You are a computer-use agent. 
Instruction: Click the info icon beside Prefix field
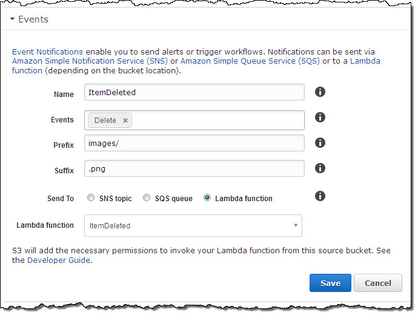tap(320, 143)
